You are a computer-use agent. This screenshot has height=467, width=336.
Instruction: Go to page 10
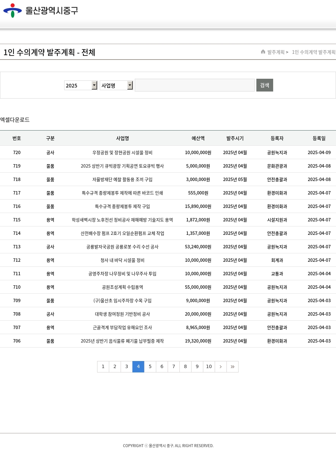point(209,367)
